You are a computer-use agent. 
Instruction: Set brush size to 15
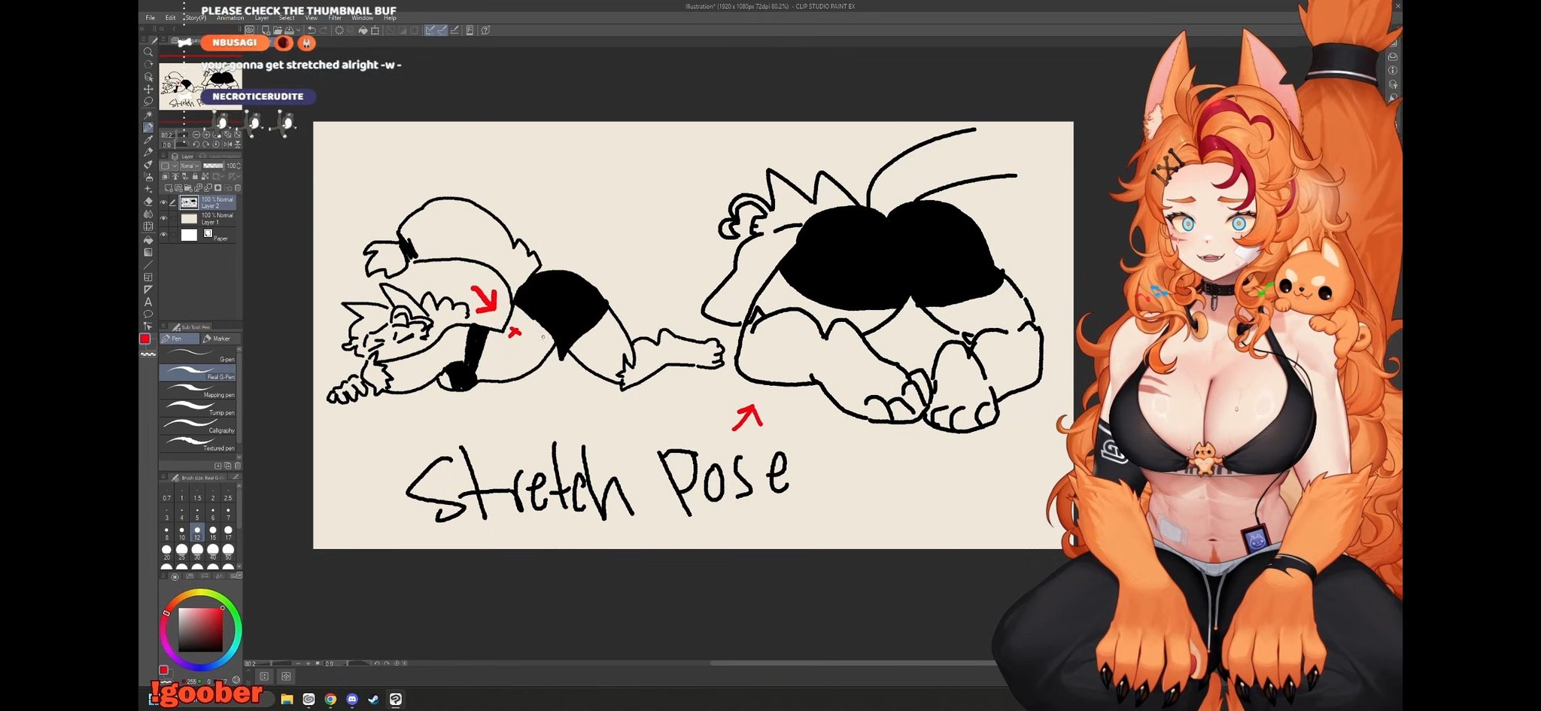213,533
